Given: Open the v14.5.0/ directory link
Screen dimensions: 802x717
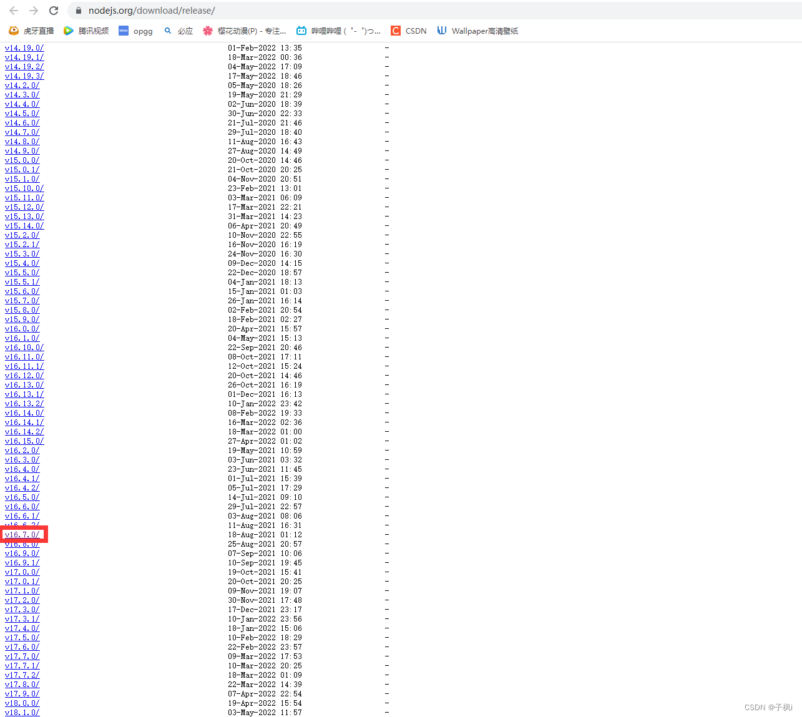Looking at the screenshot, I should [x=22, y=114].
